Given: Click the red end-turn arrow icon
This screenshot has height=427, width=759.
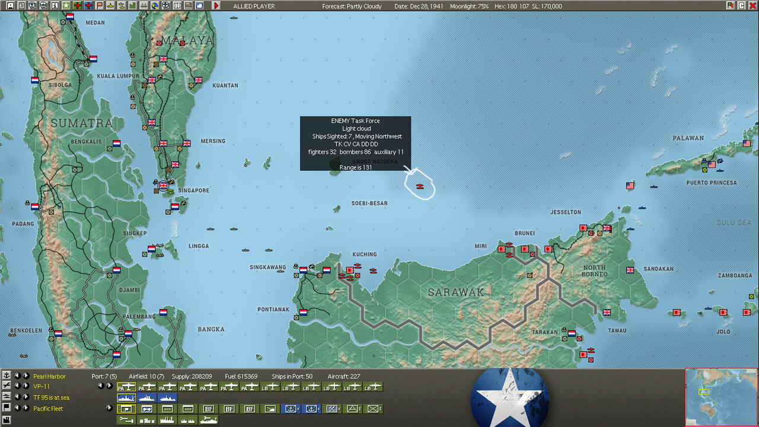Looking at the screenshot, I should coord(216,5).
